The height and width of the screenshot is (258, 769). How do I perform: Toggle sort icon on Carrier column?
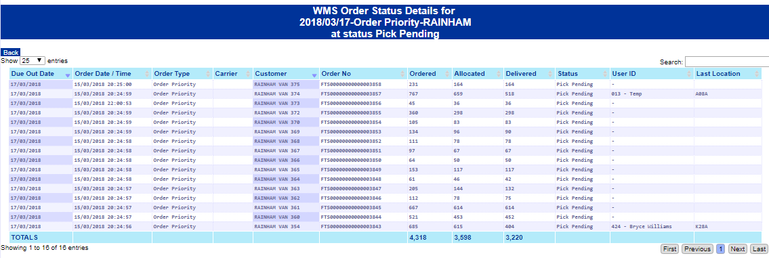point(248,74)
